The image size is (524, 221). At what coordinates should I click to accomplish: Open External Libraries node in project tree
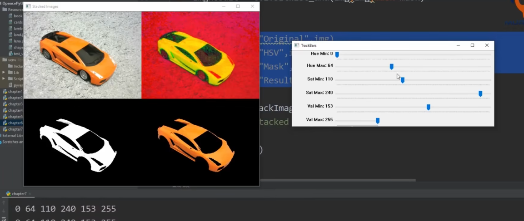pyautogui.click(x=12, y=136)
